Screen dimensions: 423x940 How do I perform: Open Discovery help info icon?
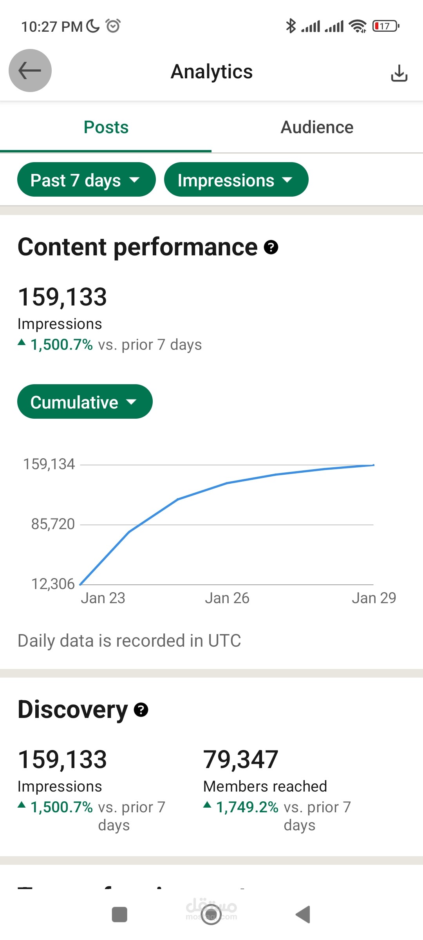coord(141,710)
